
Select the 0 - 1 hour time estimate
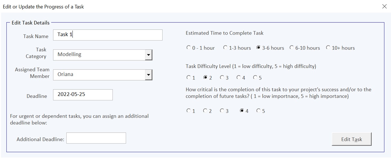click(x=188, y=48)
